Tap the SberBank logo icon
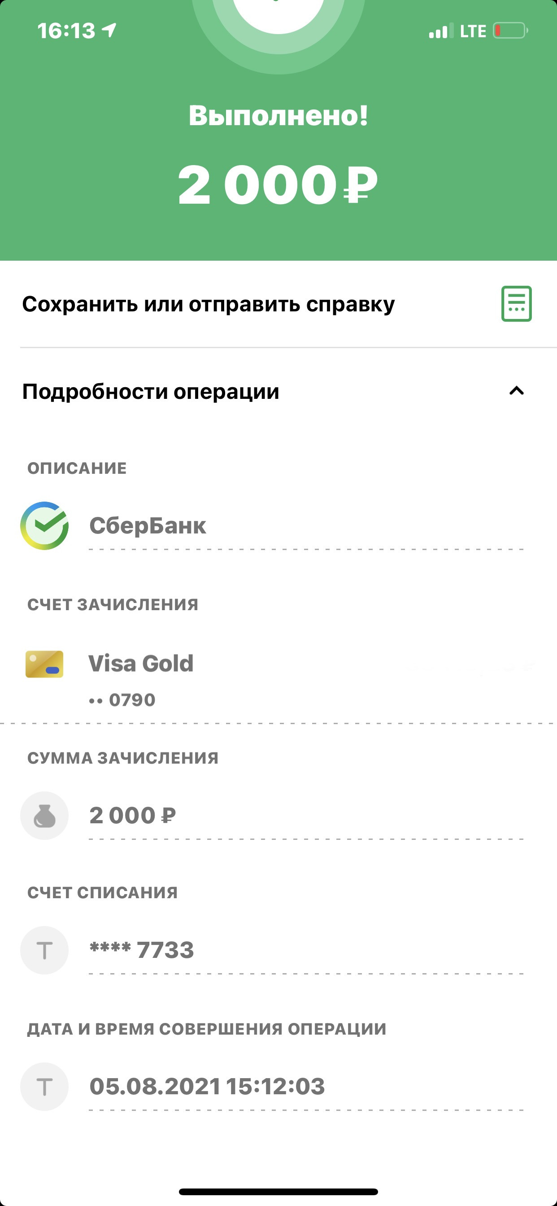The width and height of the screenshot is (557, 1206). point(44,526)
